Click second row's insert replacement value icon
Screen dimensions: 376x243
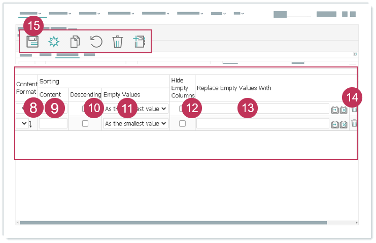pyautogui.click(x=335, y=124)
